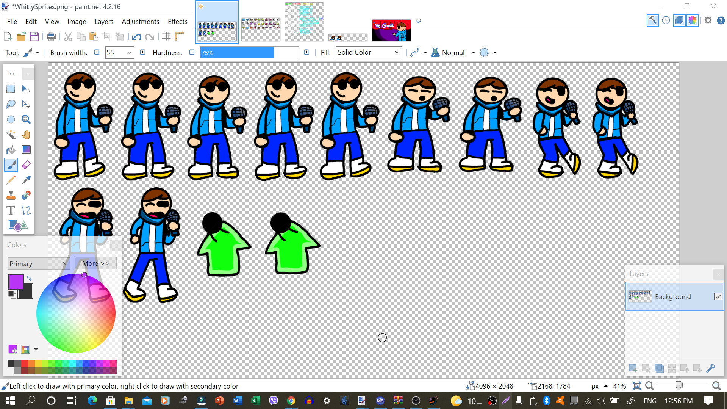Image resolution: width=727 pixels, height=409 pixels.
Task: Select the Paint Bucket tool
Action: (11, 149)
